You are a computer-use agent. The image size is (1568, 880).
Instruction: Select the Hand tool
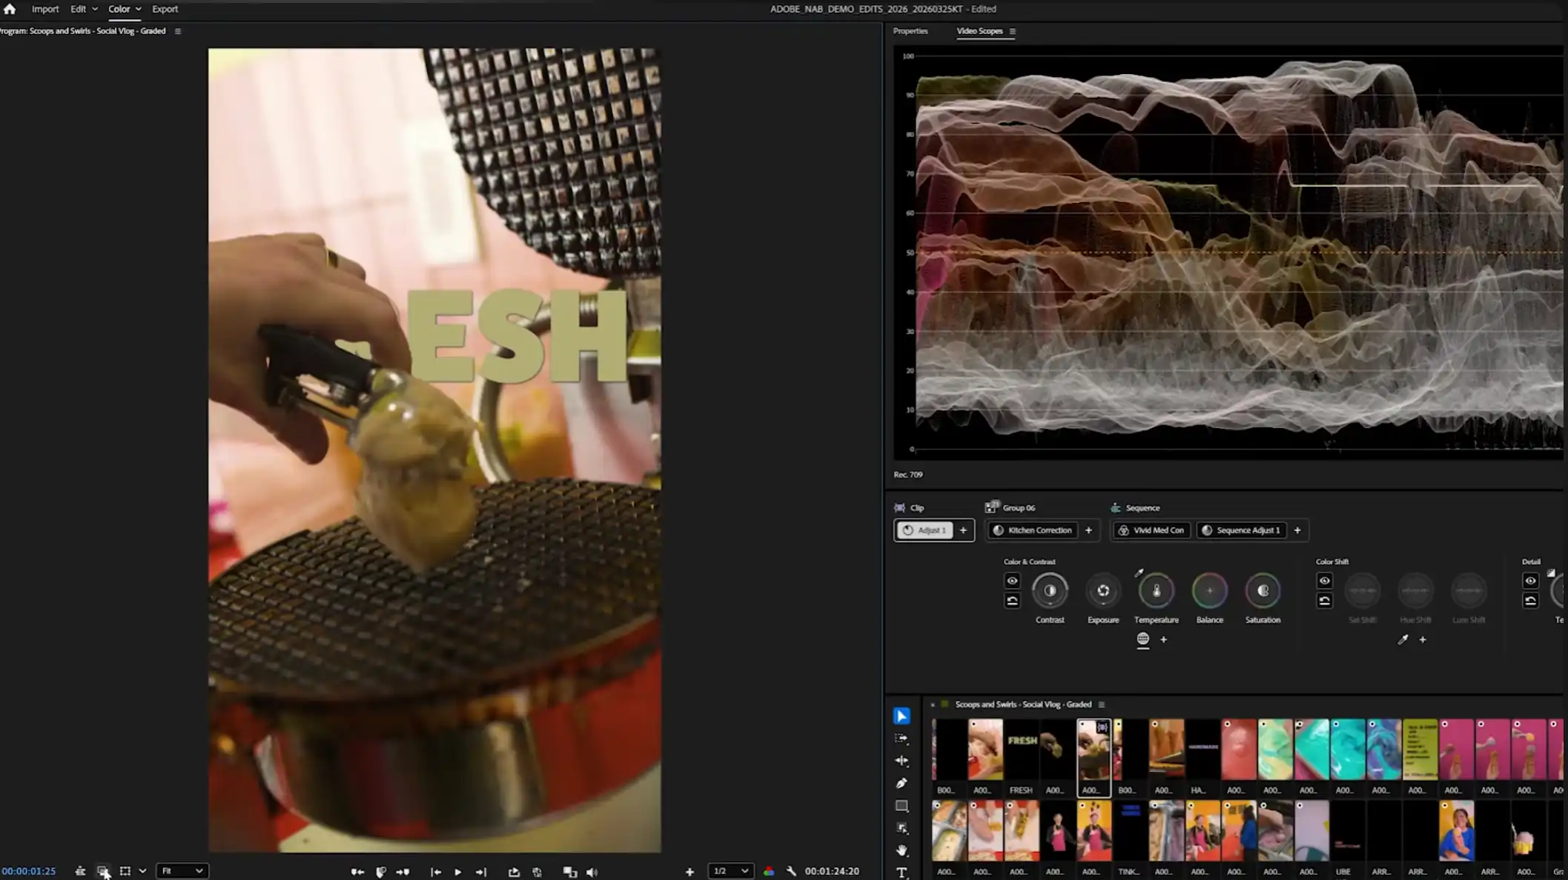(x=902, y=850)
